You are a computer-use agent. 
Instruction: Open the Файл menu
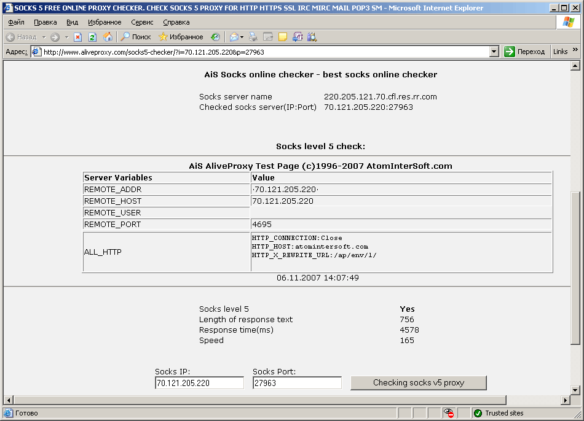tap(17, 22)
